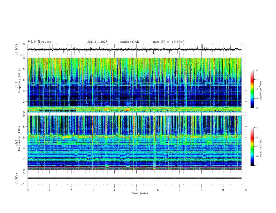The image size is (276, 213).
Task: Click the "7" tick on the Time axis
Action: (x=180, y=190)
